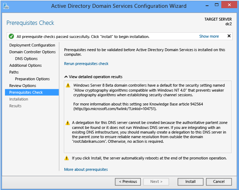Rerun prerequisites check
239x190 pixels.
coord(86,64)
